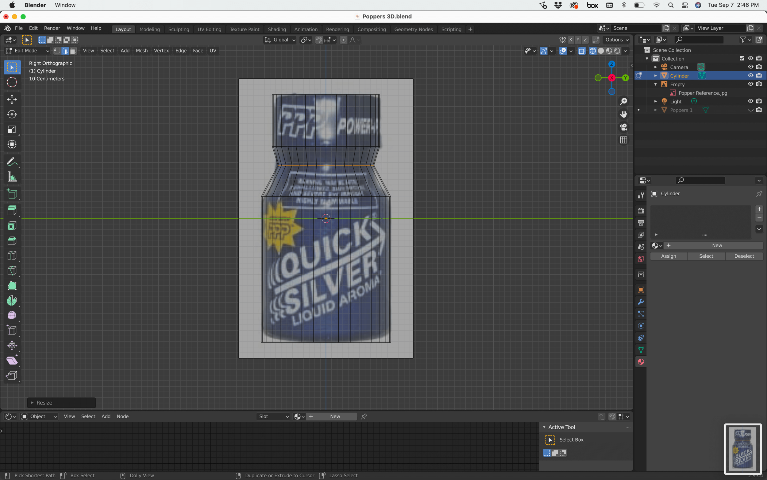The height and width of the screenshot is (480, 767).
Task: Expand the Light item in outliner
Action: tap(655, 102)
